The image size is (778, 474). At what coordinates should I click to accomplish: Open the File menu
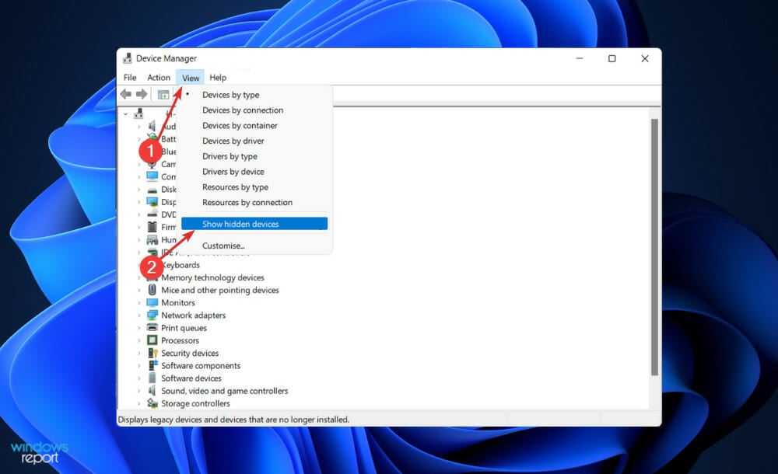[x=130, y=78]
